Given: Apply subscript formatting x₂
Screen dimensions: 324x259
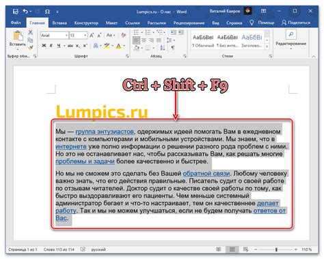Looking at the screenshot, I should [x=78, y=46].
